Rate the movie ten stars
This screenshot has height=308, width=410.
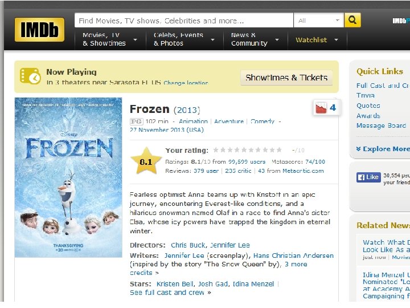click(279, 150)
